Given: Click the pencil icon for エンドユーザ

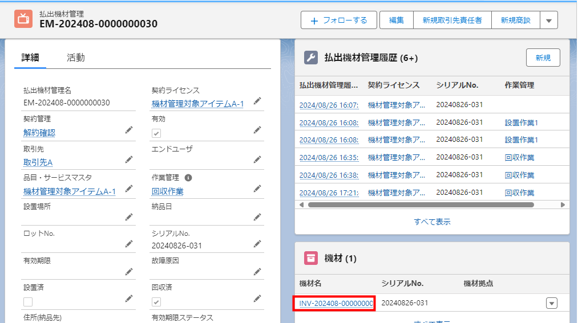Looking at the screenshot, I should point(257,159).
